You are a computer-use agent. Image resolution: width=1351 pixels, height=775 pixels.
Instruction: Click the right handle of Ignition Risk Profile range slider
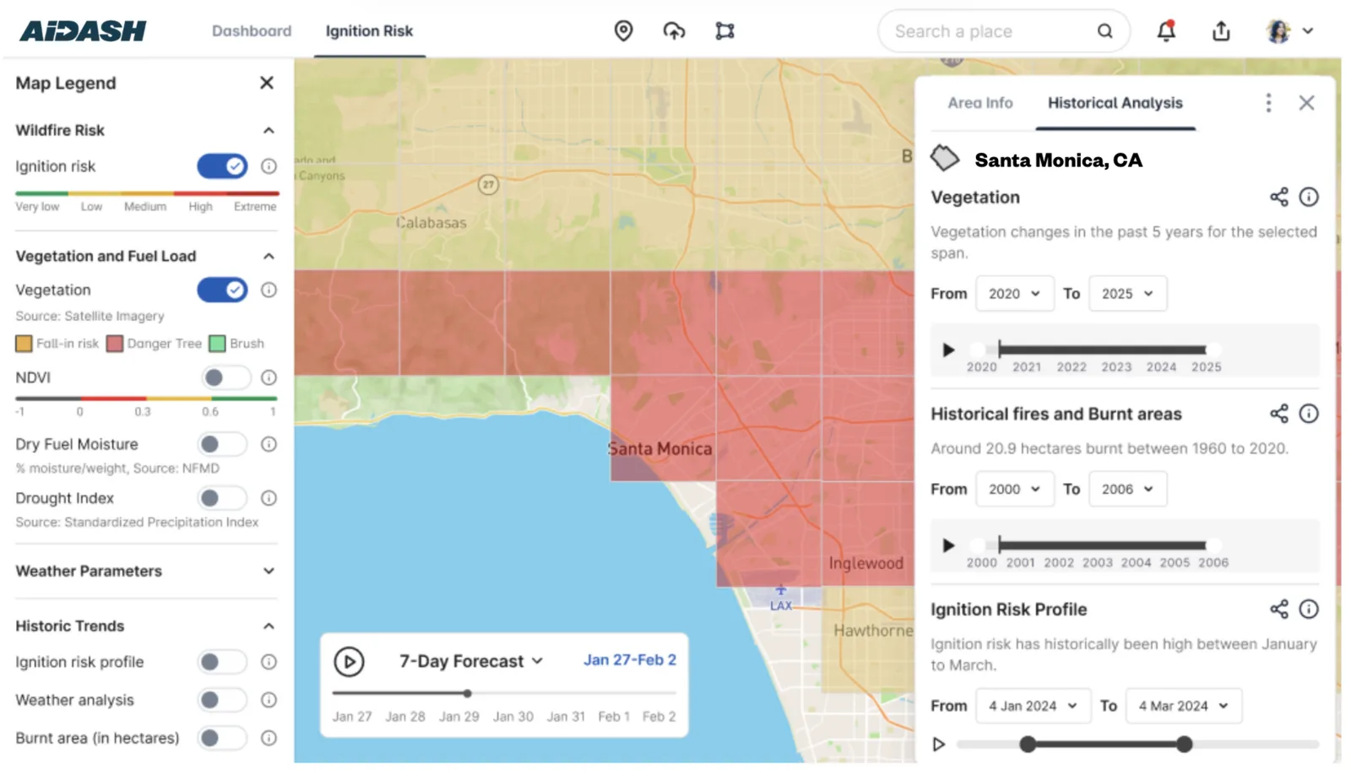pyautogui.click(x=1184, y=744)
